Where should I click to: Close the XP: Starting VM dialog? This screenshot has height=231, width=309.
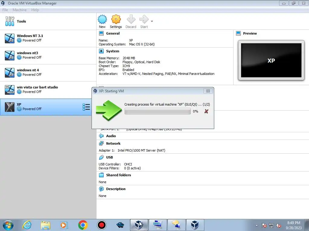click(208, 91)
